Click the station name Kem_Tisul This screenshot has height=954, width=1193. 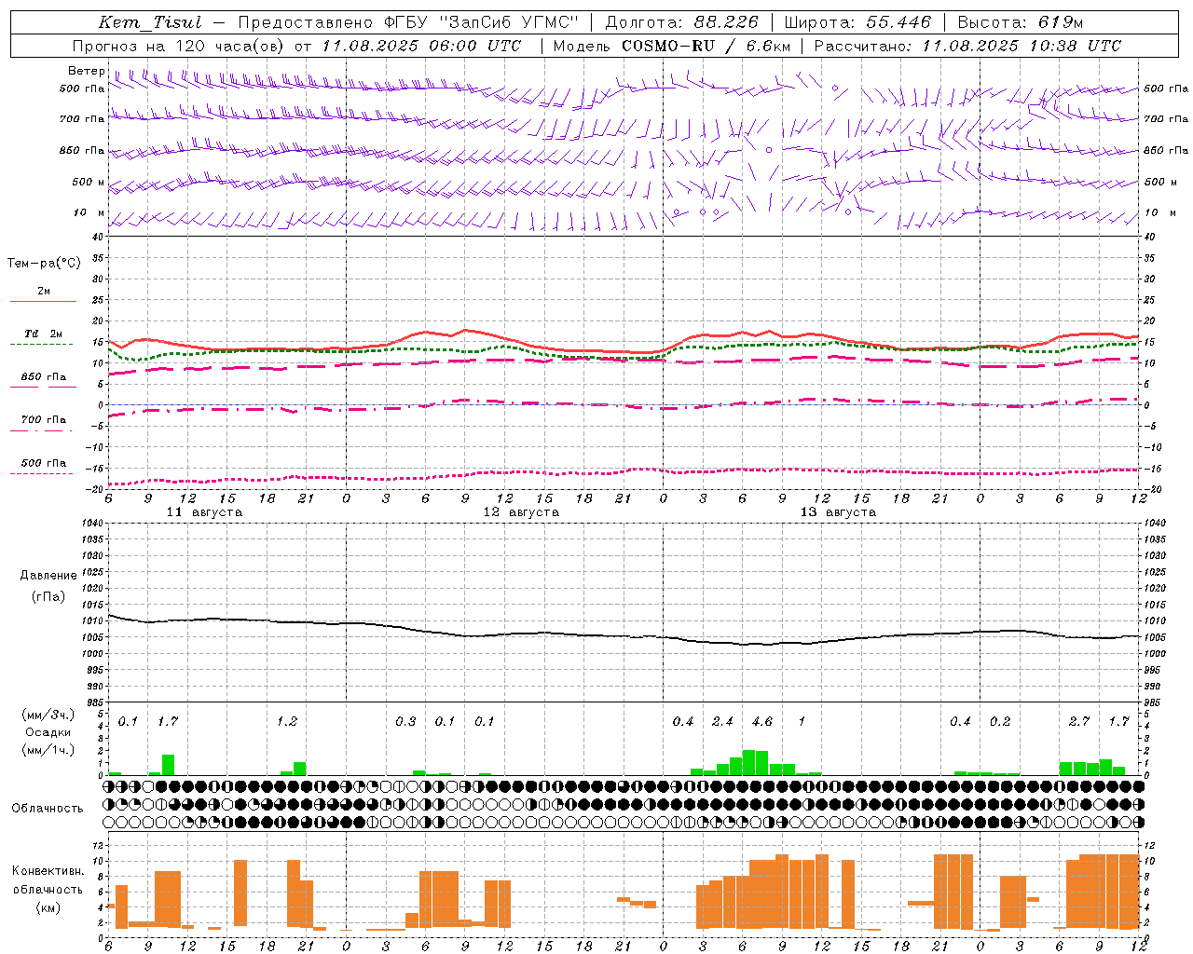150,22
